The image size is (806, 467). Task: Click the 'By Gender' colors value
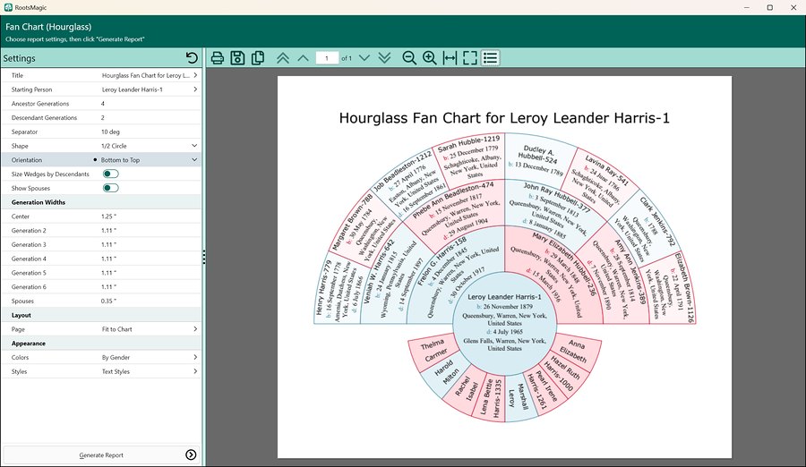pos(116,357)
